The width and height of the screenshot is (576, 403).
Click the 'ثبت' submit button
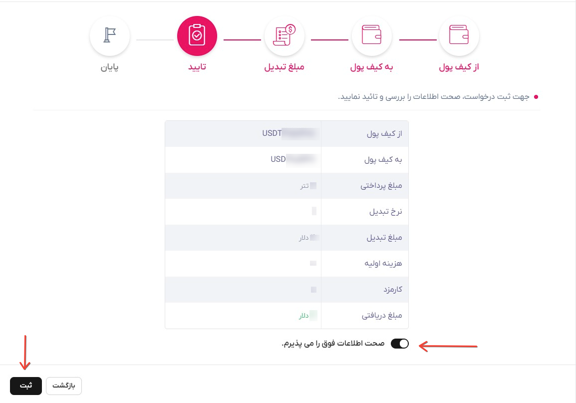point(26,386)
